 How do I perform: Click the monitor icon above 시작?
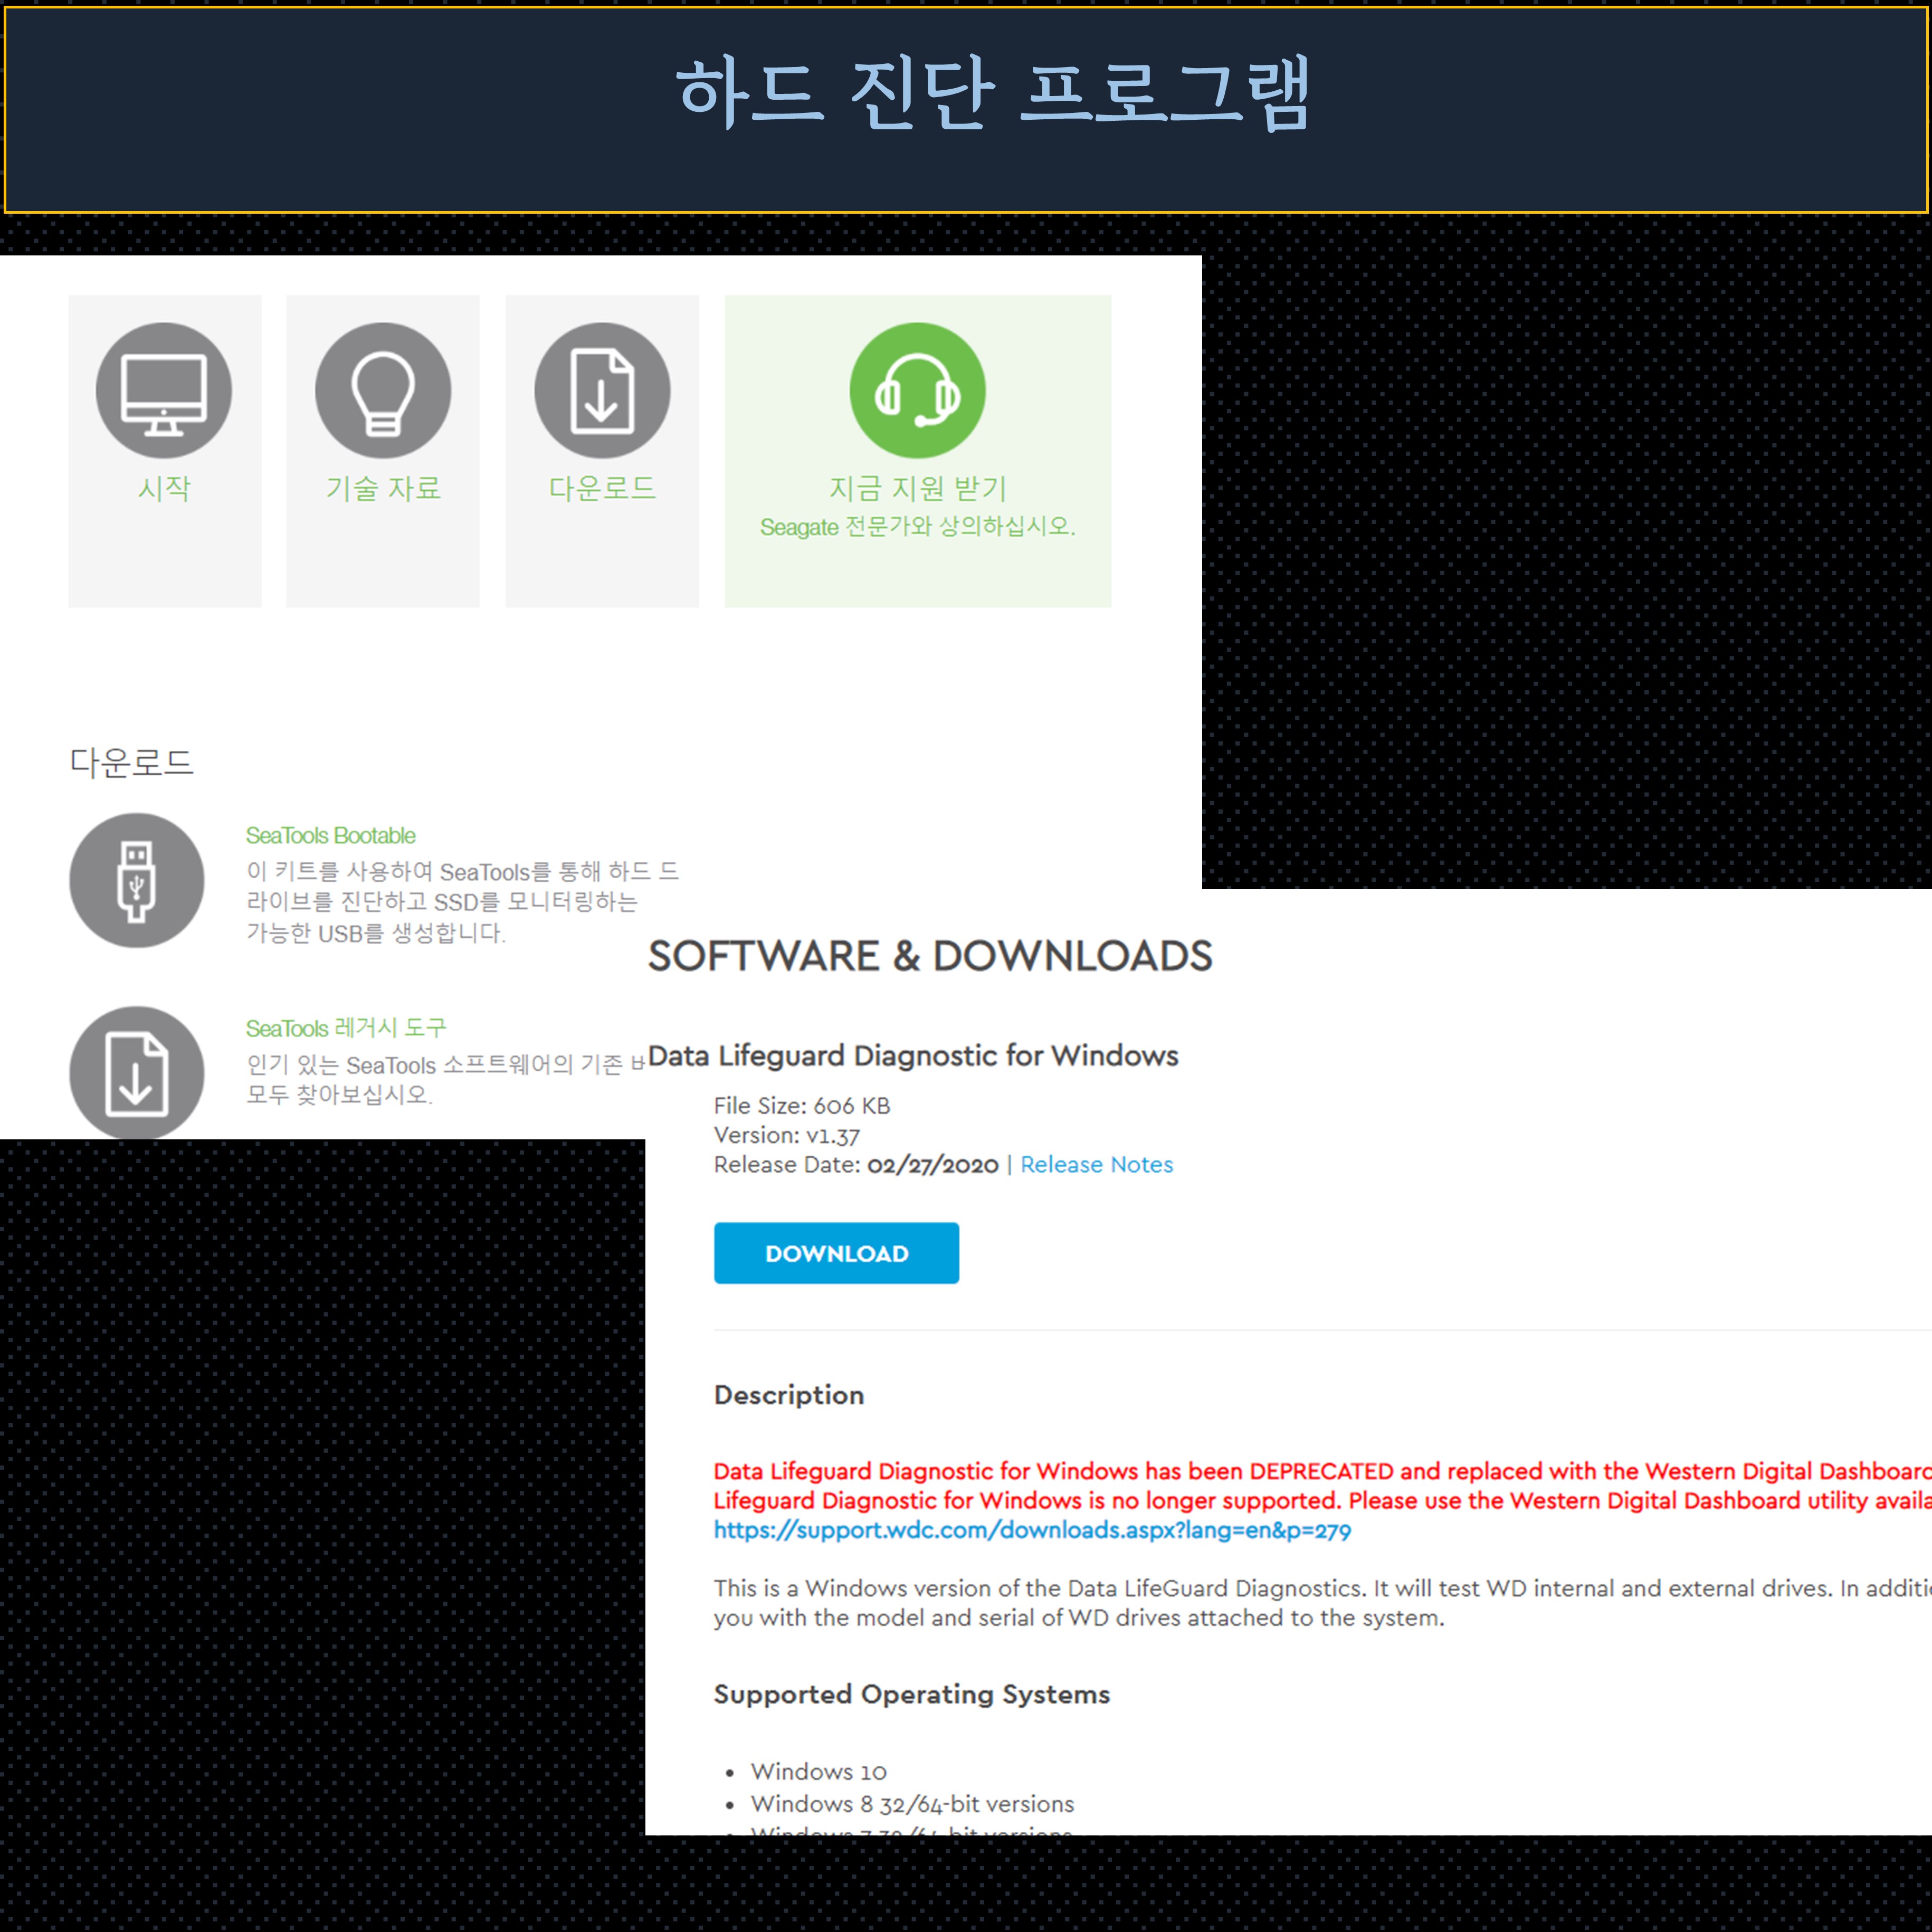164,390
